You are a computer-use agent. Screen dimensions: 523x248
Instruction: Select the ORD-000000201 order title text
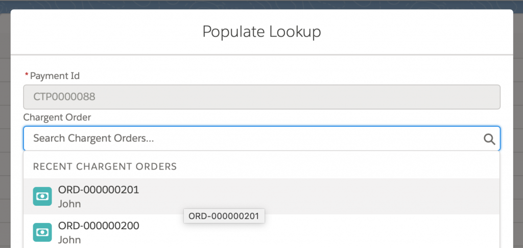coord(99,190)
